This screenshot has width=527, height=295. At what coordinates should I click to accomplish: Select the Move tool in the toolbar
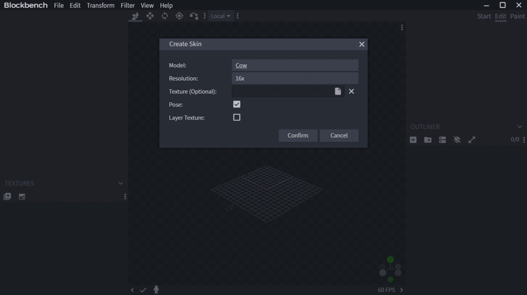[149, 16]
